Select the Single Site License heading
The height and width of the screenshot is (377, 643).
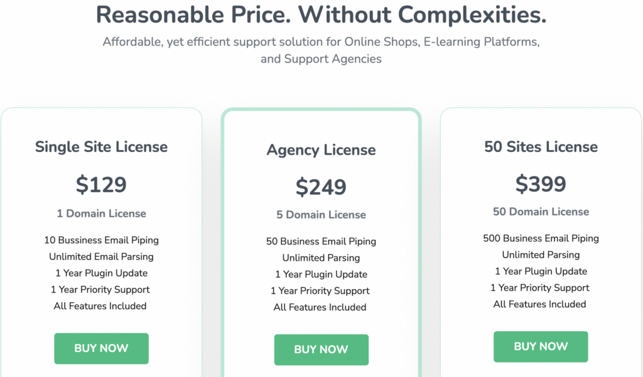point(101,146)
